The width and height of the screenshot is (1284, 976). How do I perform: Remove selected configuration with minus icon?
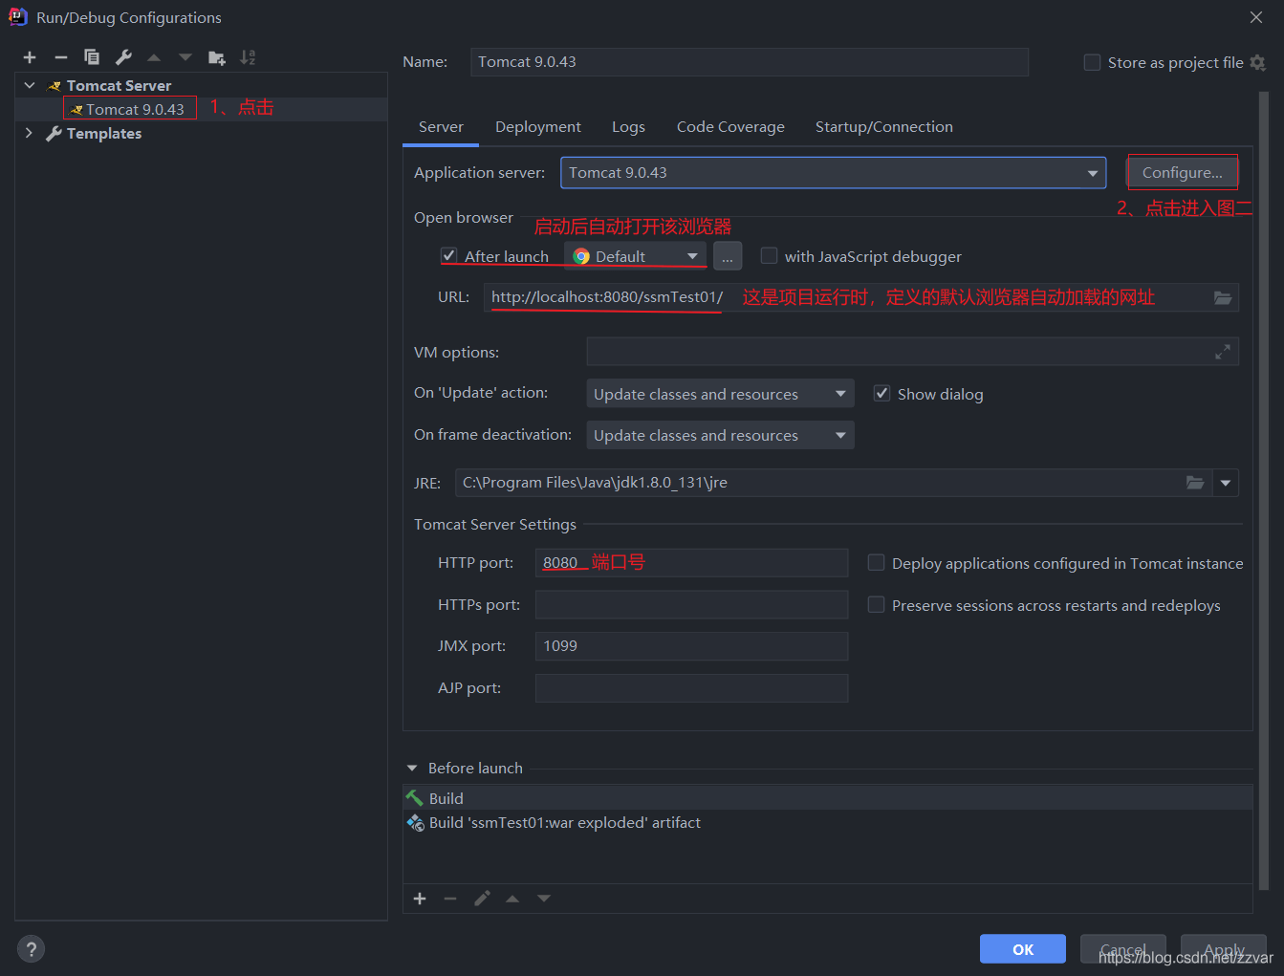pyautogui.click(x=61, y=57)
